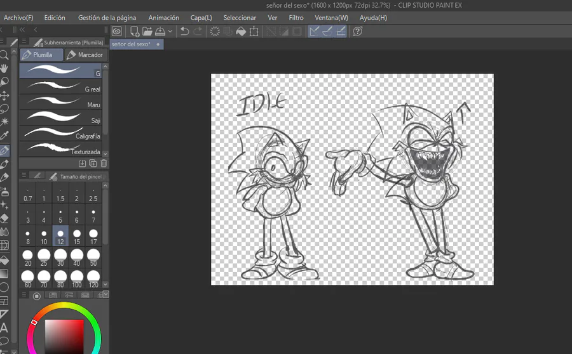Viewport: 572px width, 354px height.
Task: Open Clip Studio support help icon
Action: (357, 31)
